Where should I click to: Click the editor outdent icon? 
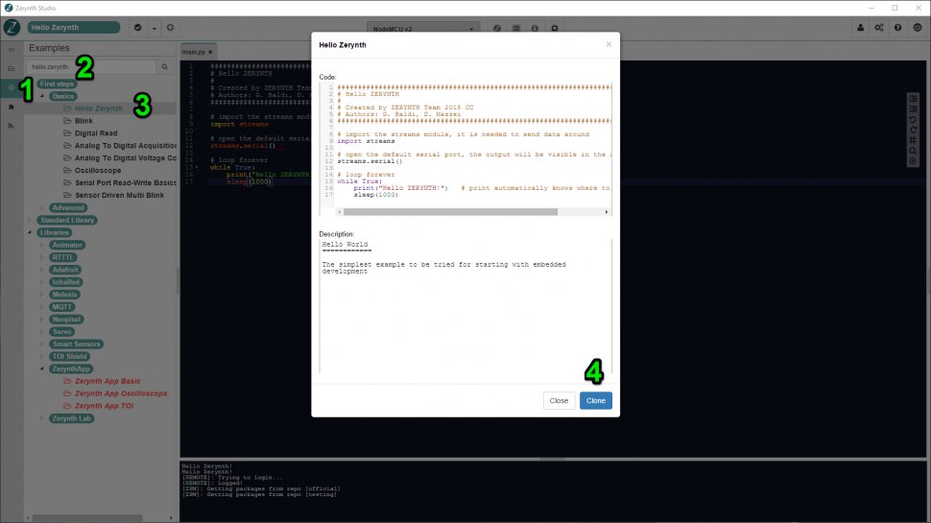click(x=913, y=109)
